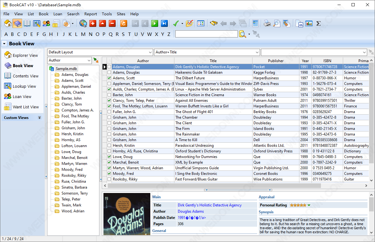Click the Douglas Adams author link
This screenshot has height=242, width=375.
[191, 211]
